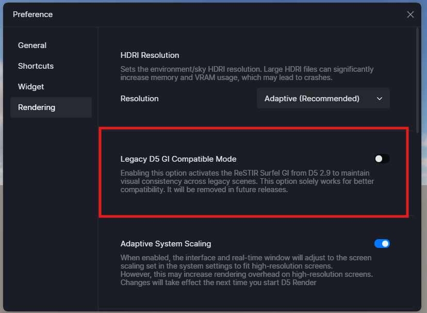Click the HDRI Resolution heading
This screenshot has height=313, width=427.
(150, 55)
